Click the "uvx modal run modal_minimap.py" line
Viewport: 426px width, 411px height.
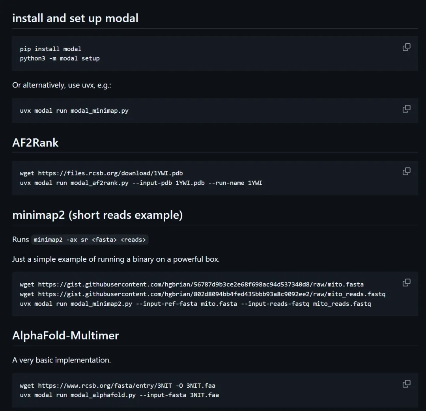74,111
